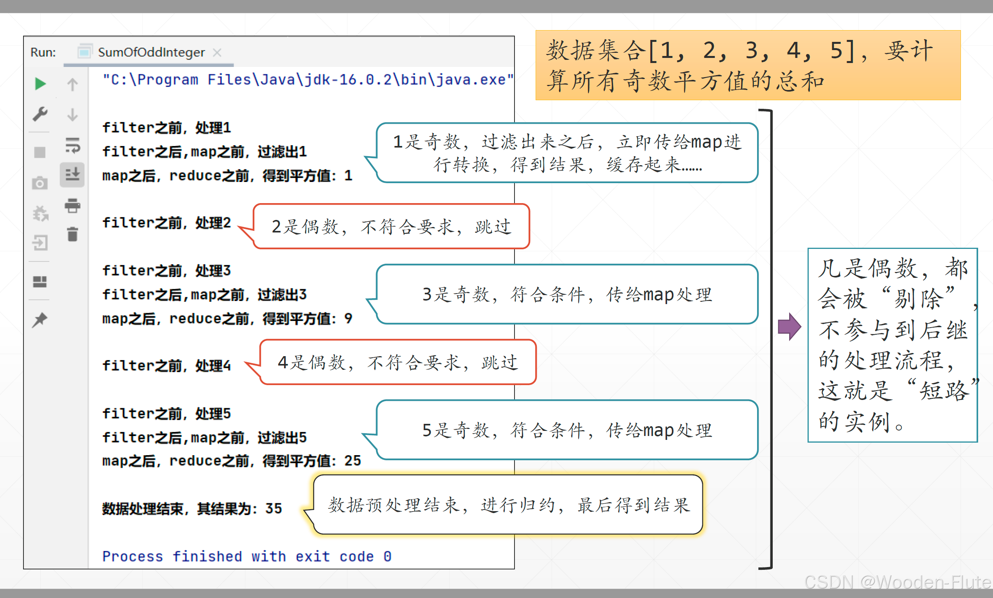Toggle the pin tab icon

point(40,320)
